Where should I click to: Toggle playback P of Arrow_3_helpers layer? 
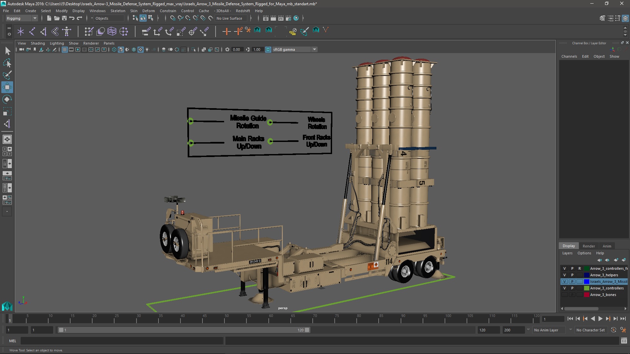(572, 275)
